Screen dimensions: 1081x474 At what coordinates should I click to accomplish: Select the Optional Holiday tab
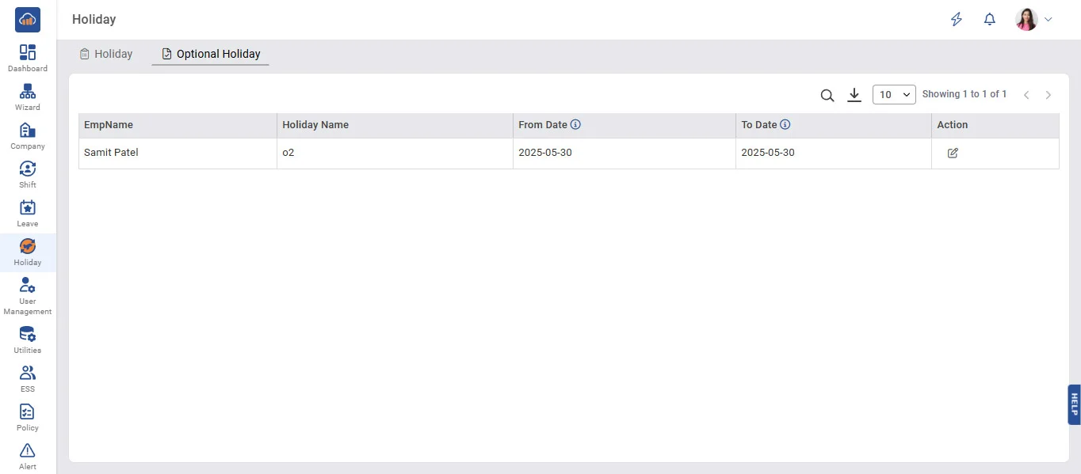tap(211, 54)
